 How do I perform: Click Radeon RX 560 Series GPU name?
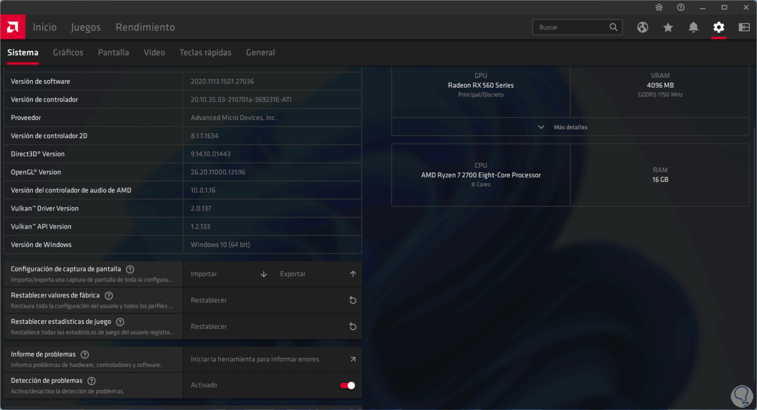pos(481,85)
